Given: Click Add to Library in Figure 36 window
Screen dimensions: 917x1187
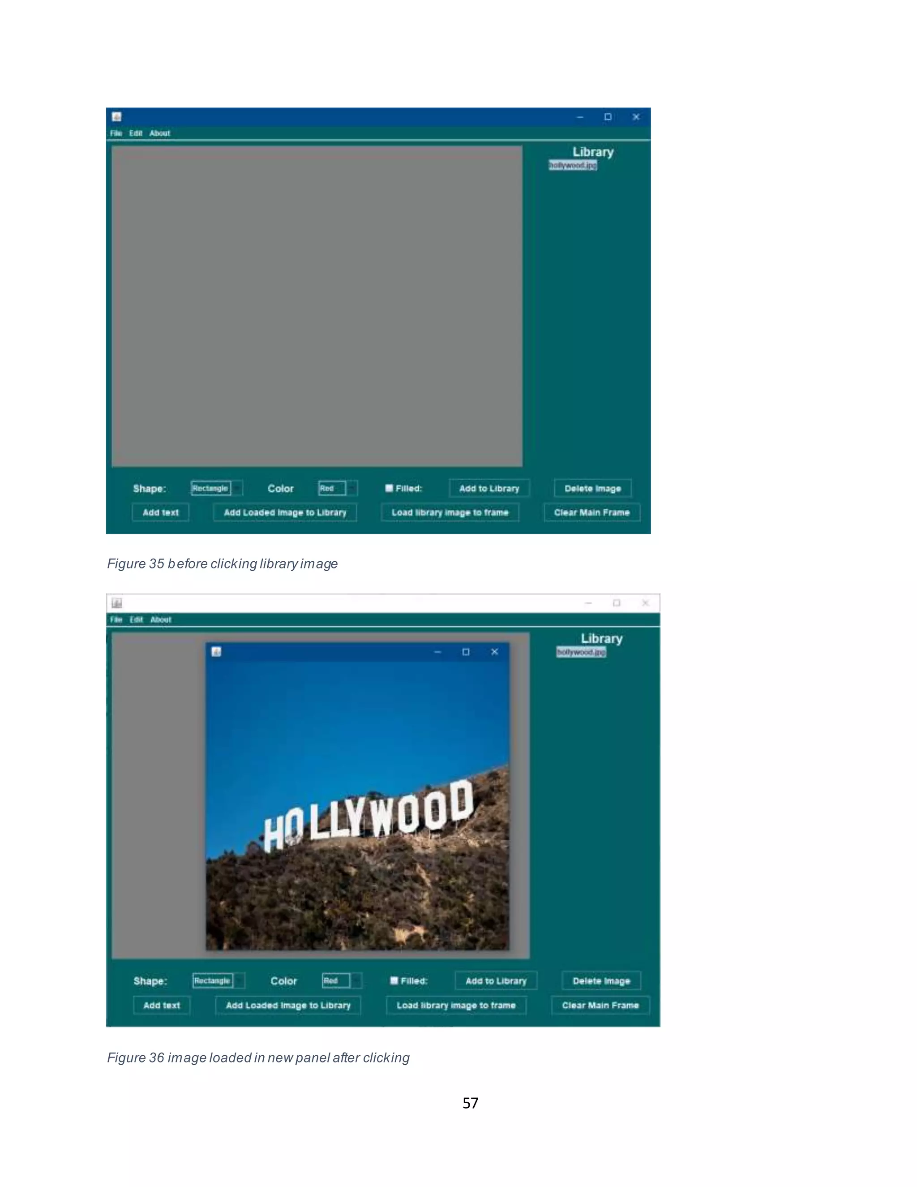Looking at the screenshot, I should [496, 981].
